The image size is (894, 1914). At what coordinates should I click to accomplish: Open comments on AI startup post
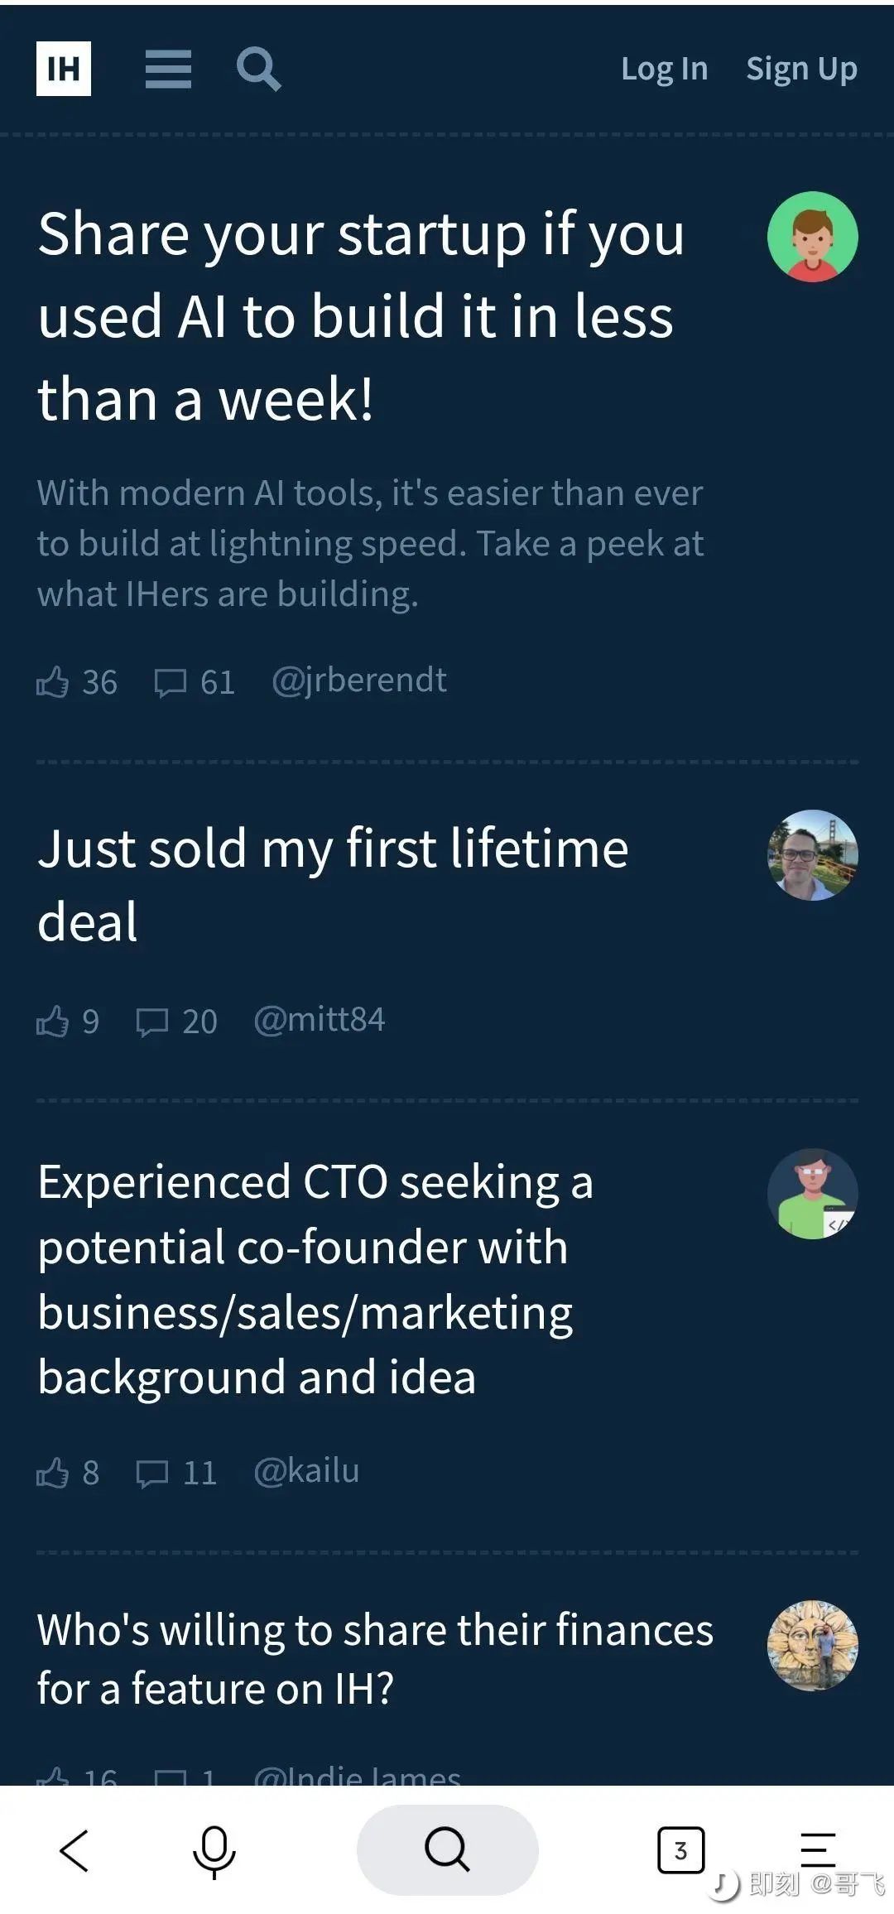point(171,683)
